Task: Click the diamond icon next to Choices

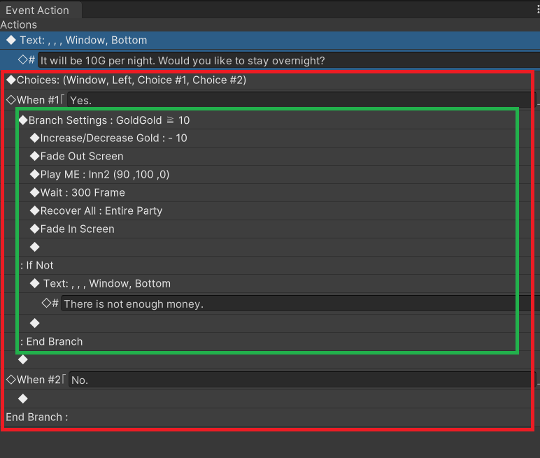Action: [x=11, y=80]
